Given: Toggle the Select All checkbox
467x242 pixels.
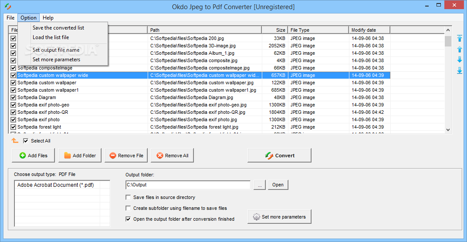Looking at the screenshot, I should coord(26,141).
